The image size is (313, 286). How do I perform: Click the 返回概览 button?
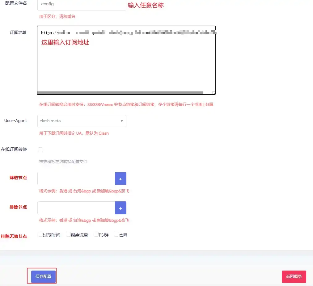point(294,277)
